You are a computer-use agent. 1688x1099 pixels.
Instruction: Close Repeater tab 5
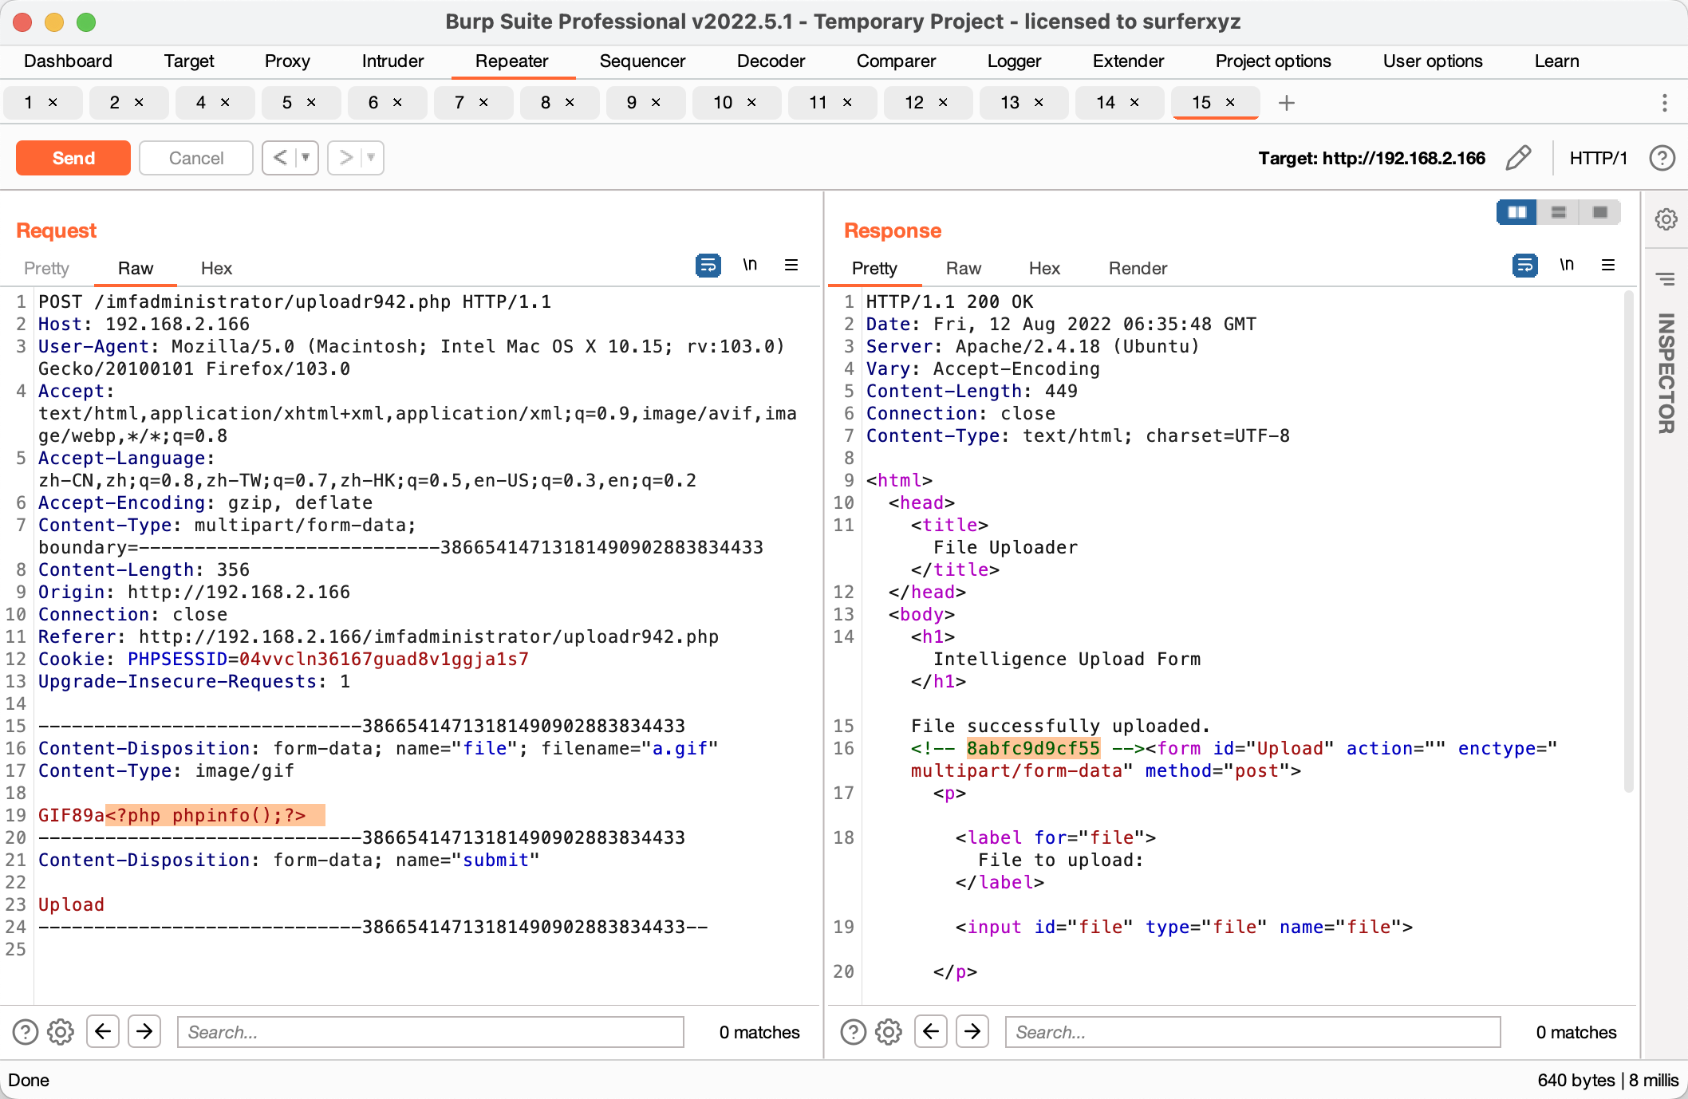[x=311, y=103]
